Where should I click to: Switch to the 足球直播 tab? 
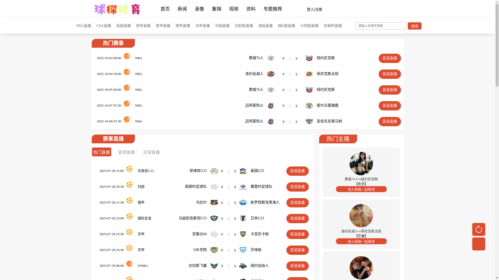coord(152,152)
